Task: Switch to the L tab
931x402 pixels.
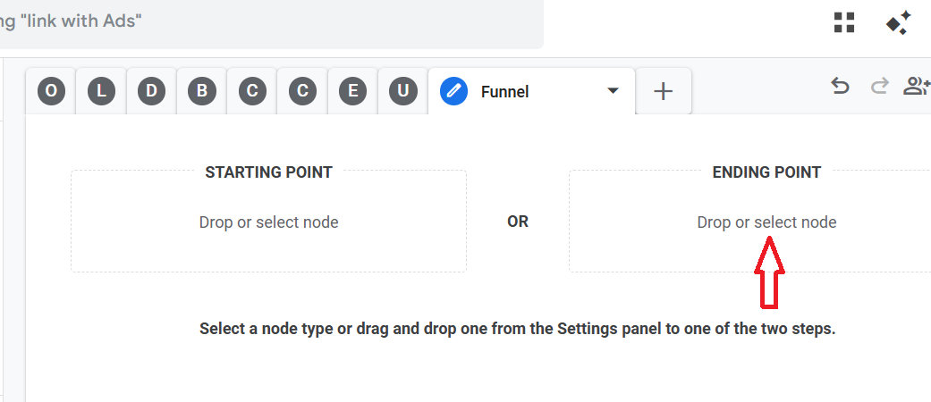Action: coord(101,91)
